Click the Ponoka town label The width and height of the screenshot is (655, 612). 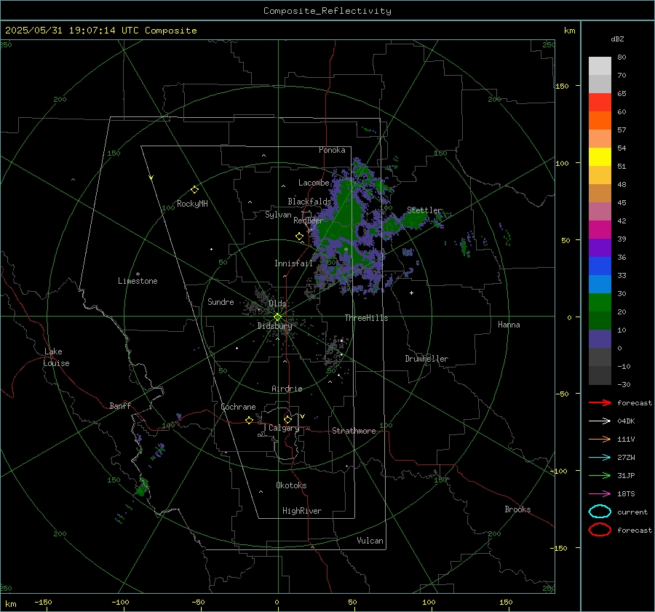tap(332, 150)
